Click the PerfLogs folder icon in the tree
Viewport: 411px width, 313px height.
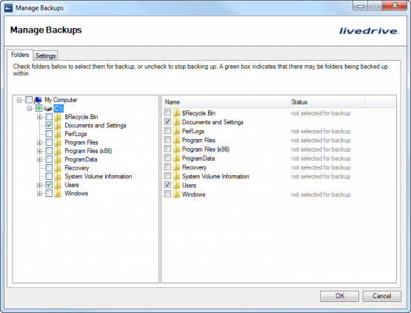point(58,134)
